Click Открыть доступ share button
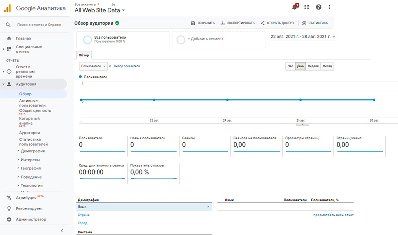The image size is (398, 235). point(278,23)
